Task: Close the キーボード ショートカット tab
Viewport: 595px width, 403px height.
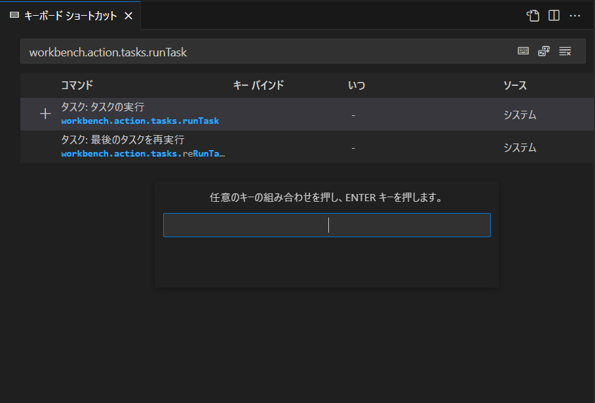Action: [128, 16]
